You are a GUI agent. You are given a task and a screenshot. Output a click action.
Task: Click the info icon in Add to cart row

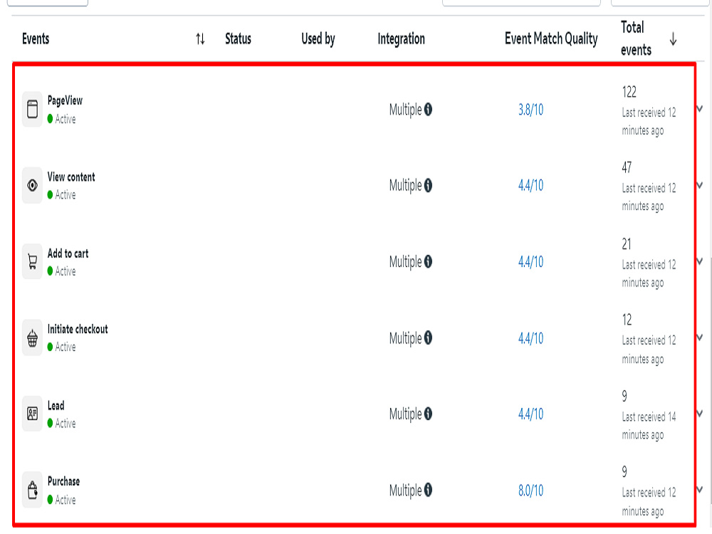point(428,261)
